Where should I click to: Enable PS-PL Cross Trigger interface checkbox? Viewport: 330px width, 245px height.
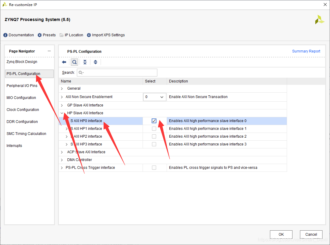click(154, 168)
